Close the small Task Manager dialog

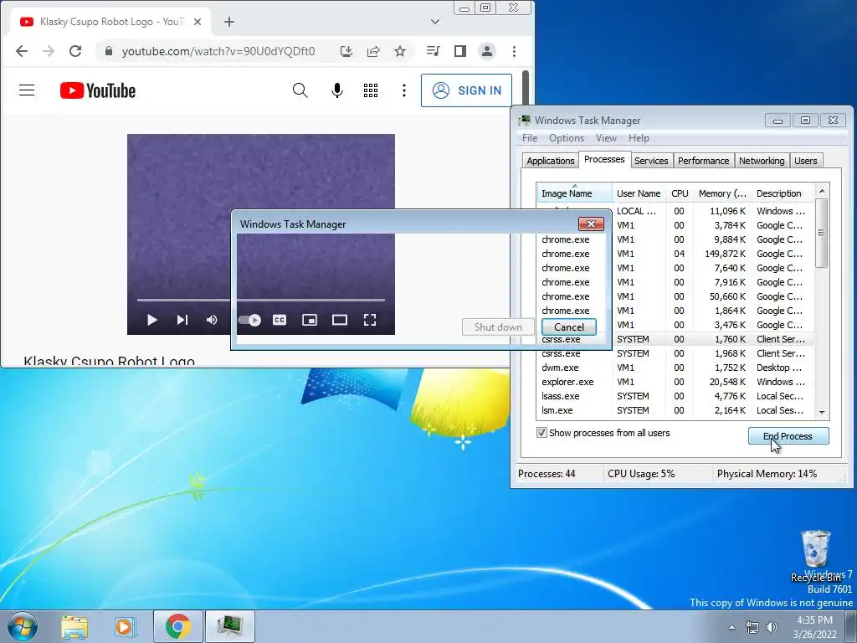pyautogui.click(x=591, y=224)
